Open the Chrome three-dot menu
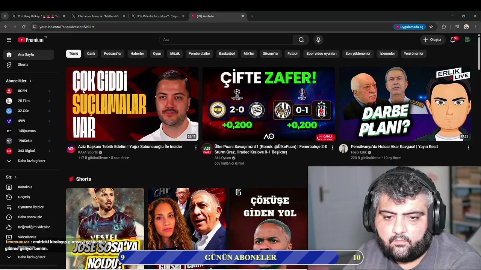 pos(475,27)
